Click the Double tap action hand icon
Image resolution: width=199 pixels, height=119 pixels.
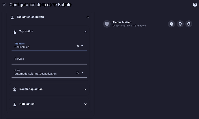(x=15, y=89)
